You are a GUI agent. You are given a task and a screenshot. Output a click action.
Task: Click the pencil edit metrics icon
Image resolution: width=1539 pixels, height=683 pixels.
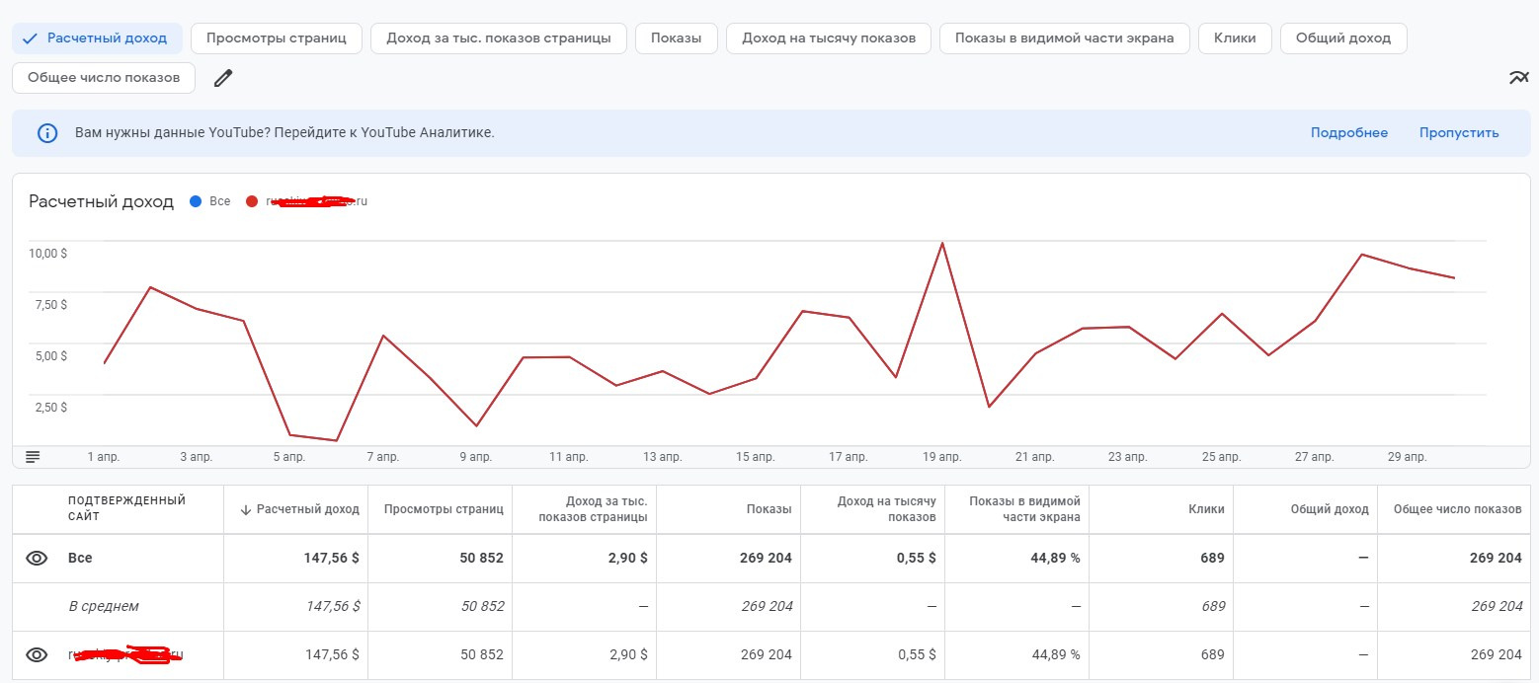click(223, 78)
